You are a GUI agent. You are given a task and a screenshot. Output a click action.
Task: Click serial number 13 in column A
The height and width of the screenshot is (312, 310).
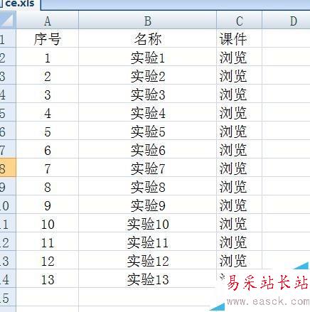[48, 279]
